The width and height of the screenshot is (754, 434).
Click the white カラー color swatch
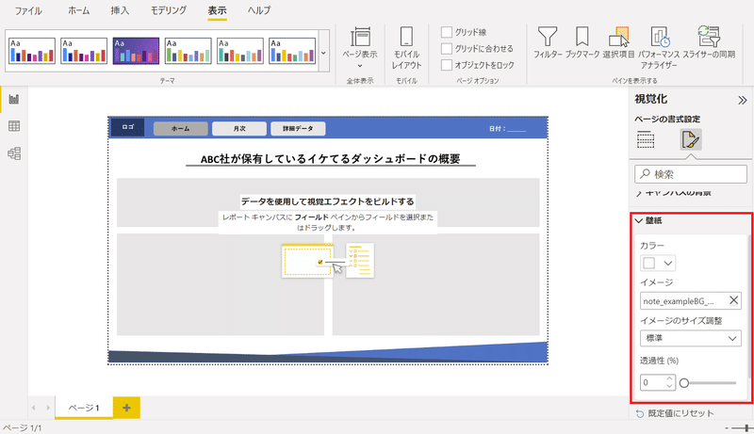(649, 263)
